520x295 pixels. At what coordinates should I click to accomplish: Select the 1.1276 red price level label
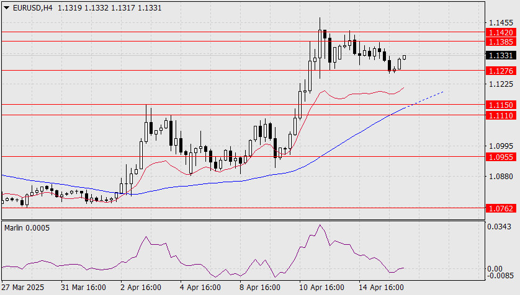coord(501,71)
